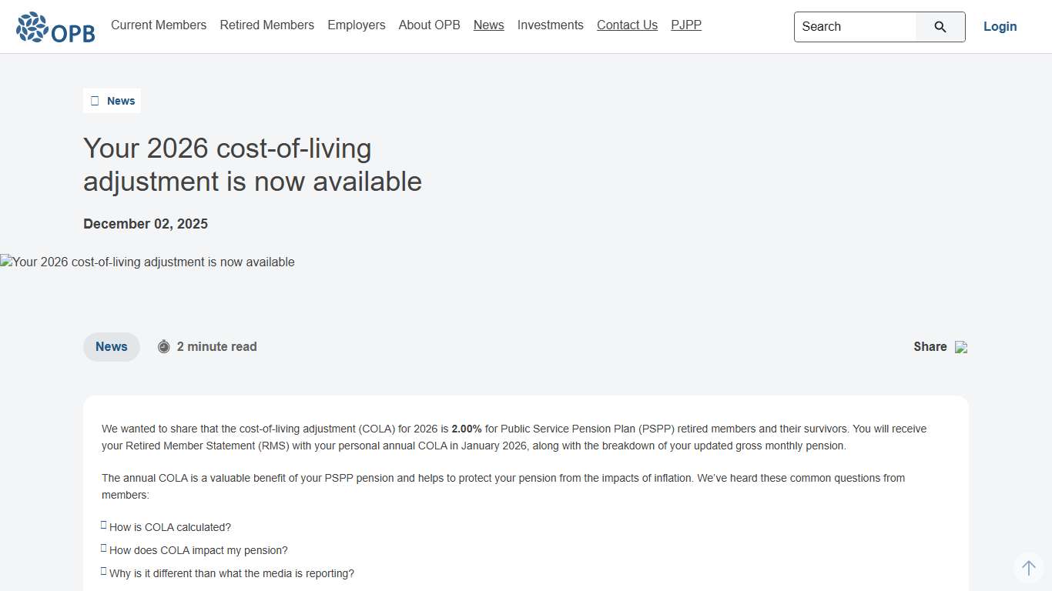Open the Retired Members menu

(x=266, y=25)
